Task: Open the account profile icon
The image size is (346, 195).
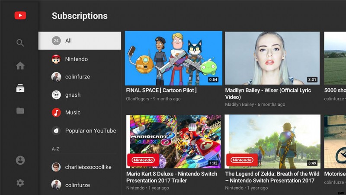Action: (x=20, y=160)
